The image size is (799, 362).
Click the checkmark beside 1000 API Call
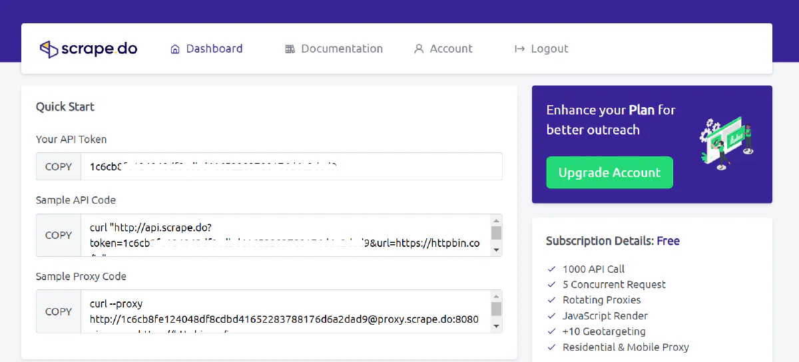[x=551, y=270]
